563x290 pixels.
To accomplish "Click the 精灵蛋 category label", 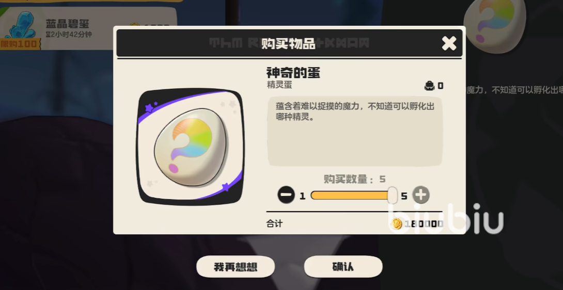I will 279,85.
